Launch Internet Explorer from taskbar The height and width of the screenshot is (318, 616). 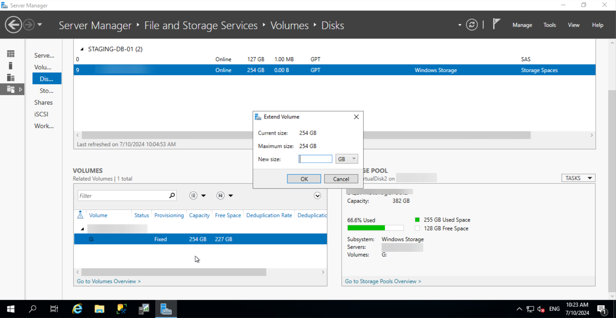[x=77, y=309]
